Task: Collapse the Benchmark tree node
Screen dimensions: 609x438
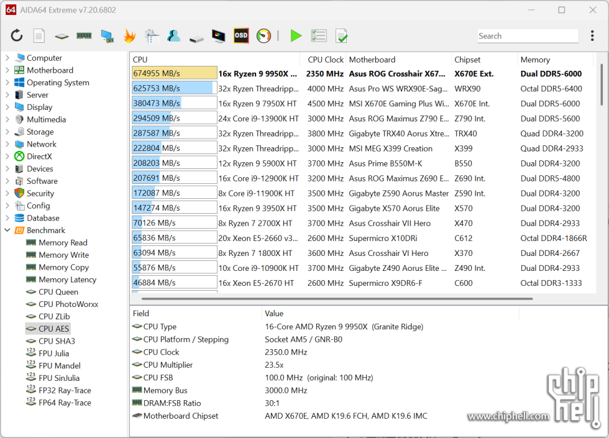Action: 7,230
